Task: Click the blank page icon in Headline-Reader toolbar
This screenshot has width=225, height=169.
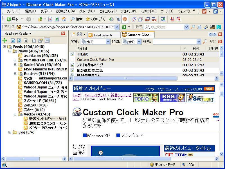Action: pos(34,41)
